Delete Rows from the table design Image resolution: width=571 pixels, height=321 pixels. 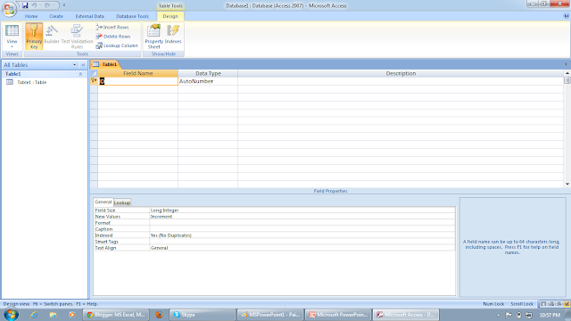click(x=113, y=37)
